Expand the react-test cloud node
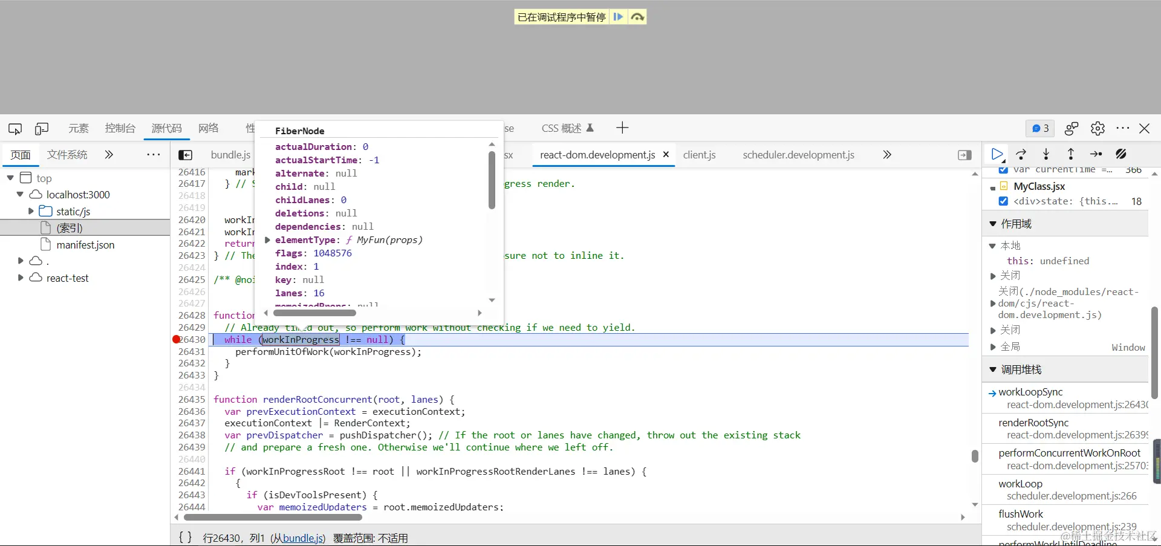This screenshot has width=1161, height=546. point(20,278)
